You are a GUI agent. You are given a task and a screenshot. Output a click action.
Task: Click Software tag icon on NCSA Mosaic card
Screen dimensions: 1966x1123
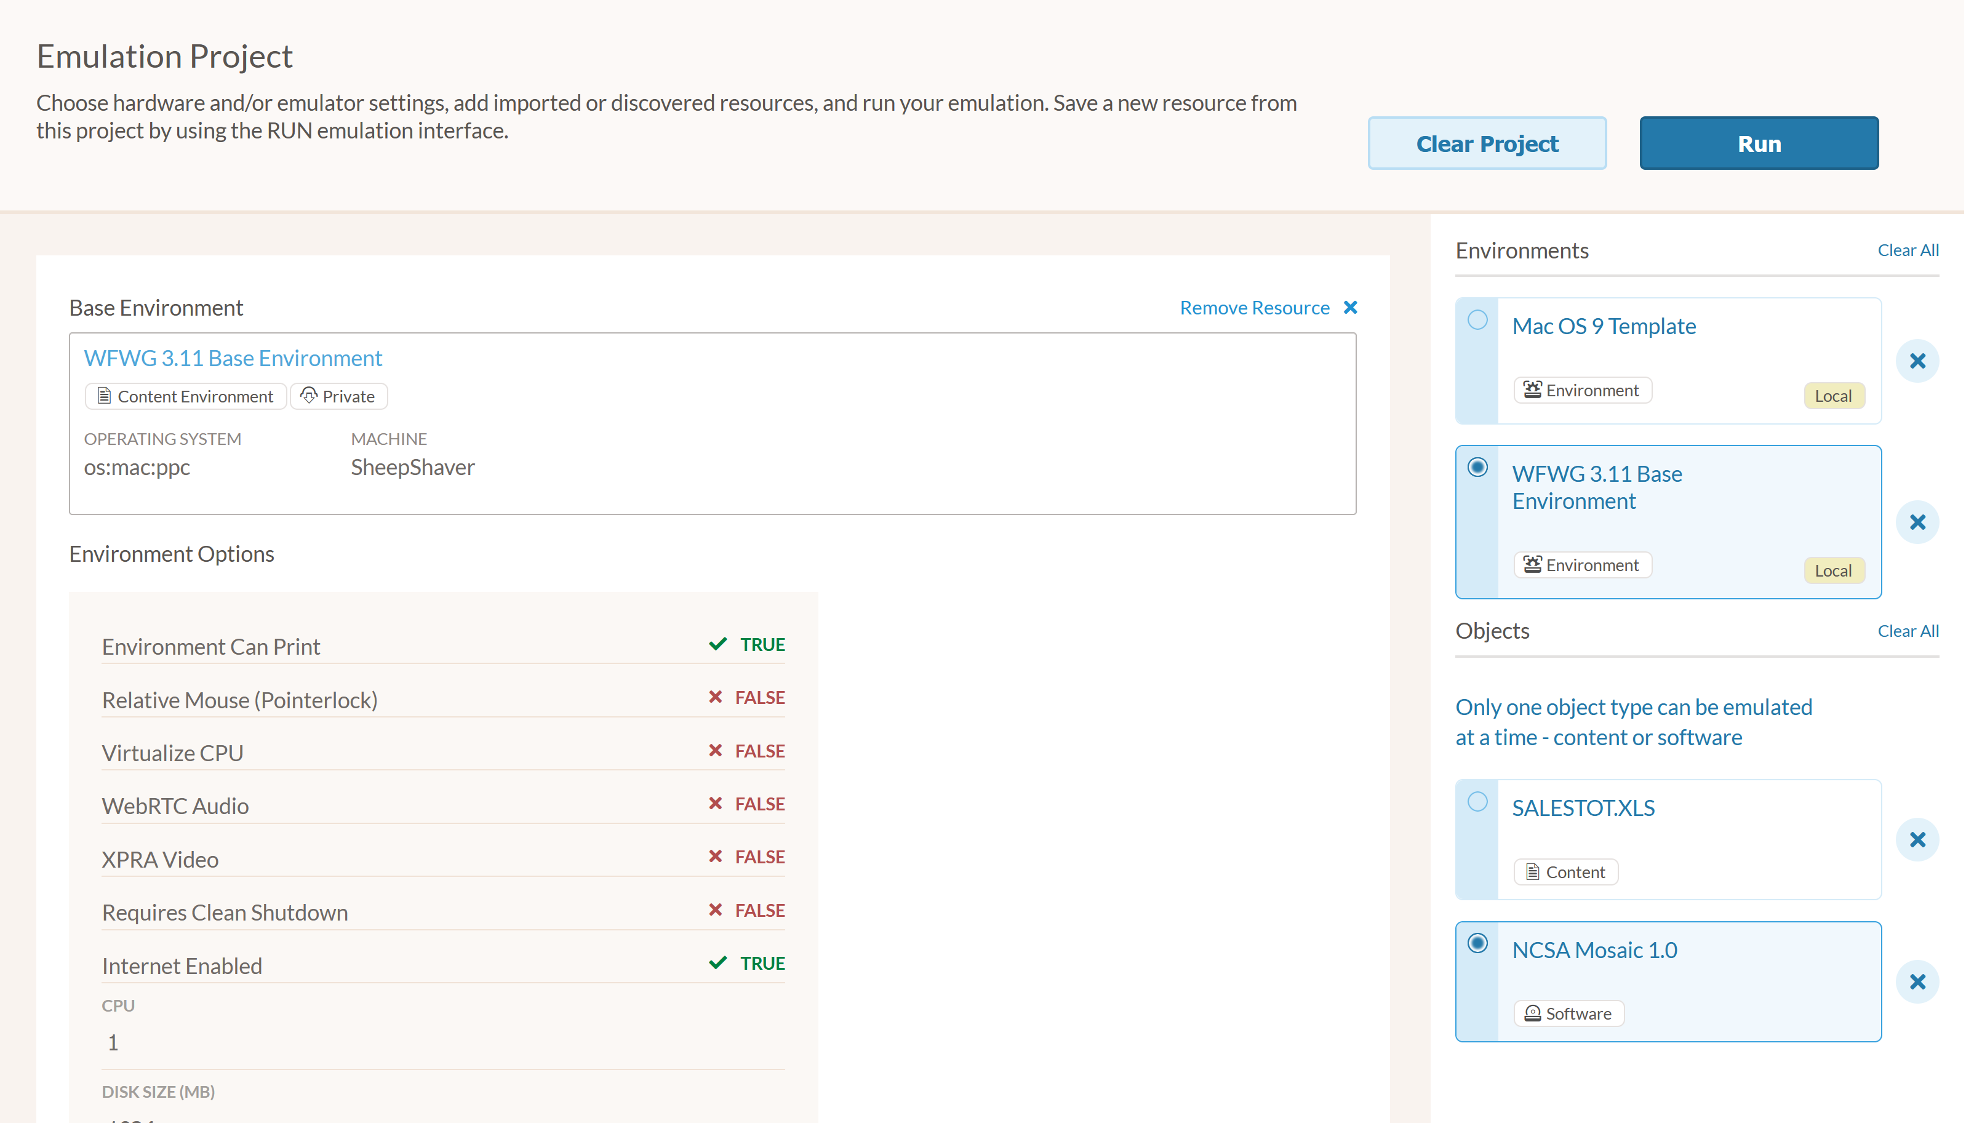click(1532, 1013)
